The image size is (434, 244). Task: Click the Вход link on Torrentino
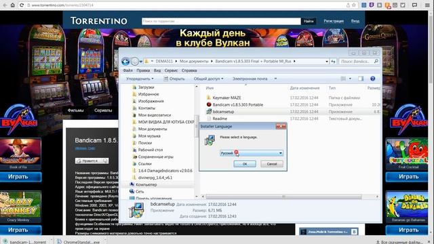355,21
